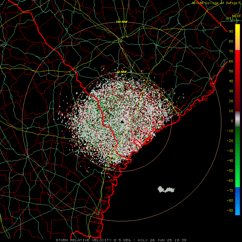Click the positive 60 scale value
The image size is (242, 242).
click(231, 61)
